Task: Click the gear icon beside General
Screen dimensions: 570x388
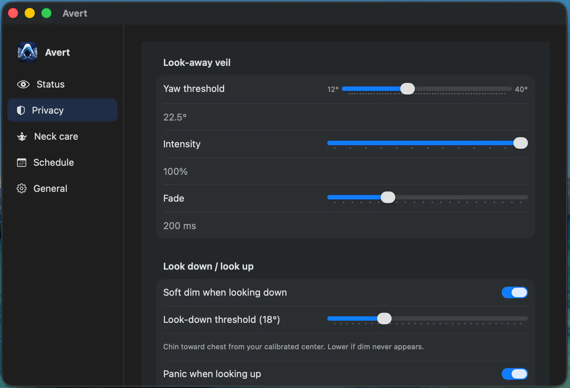Action: (22, 189)
